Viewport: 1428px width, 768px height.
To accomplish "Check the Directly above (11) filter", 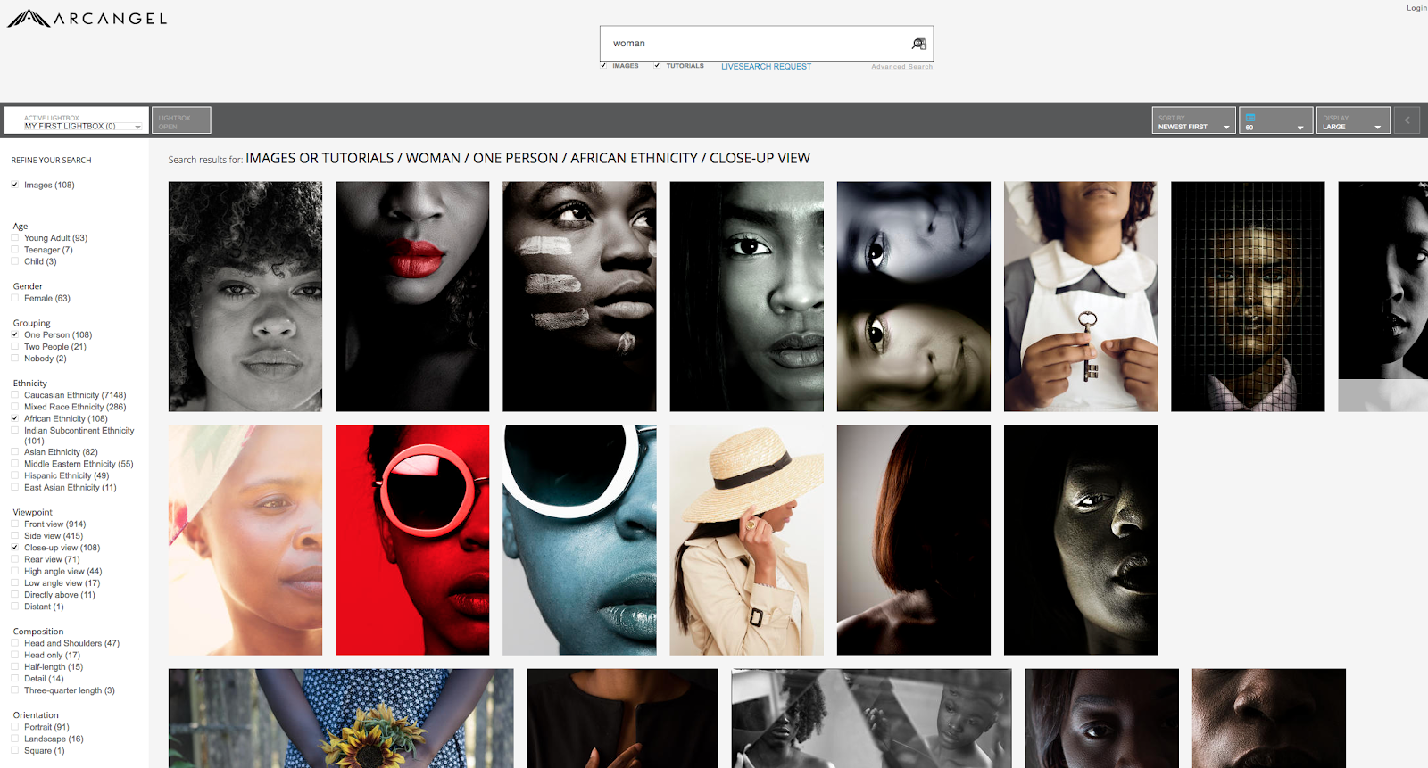I will [x=15, y=595].
